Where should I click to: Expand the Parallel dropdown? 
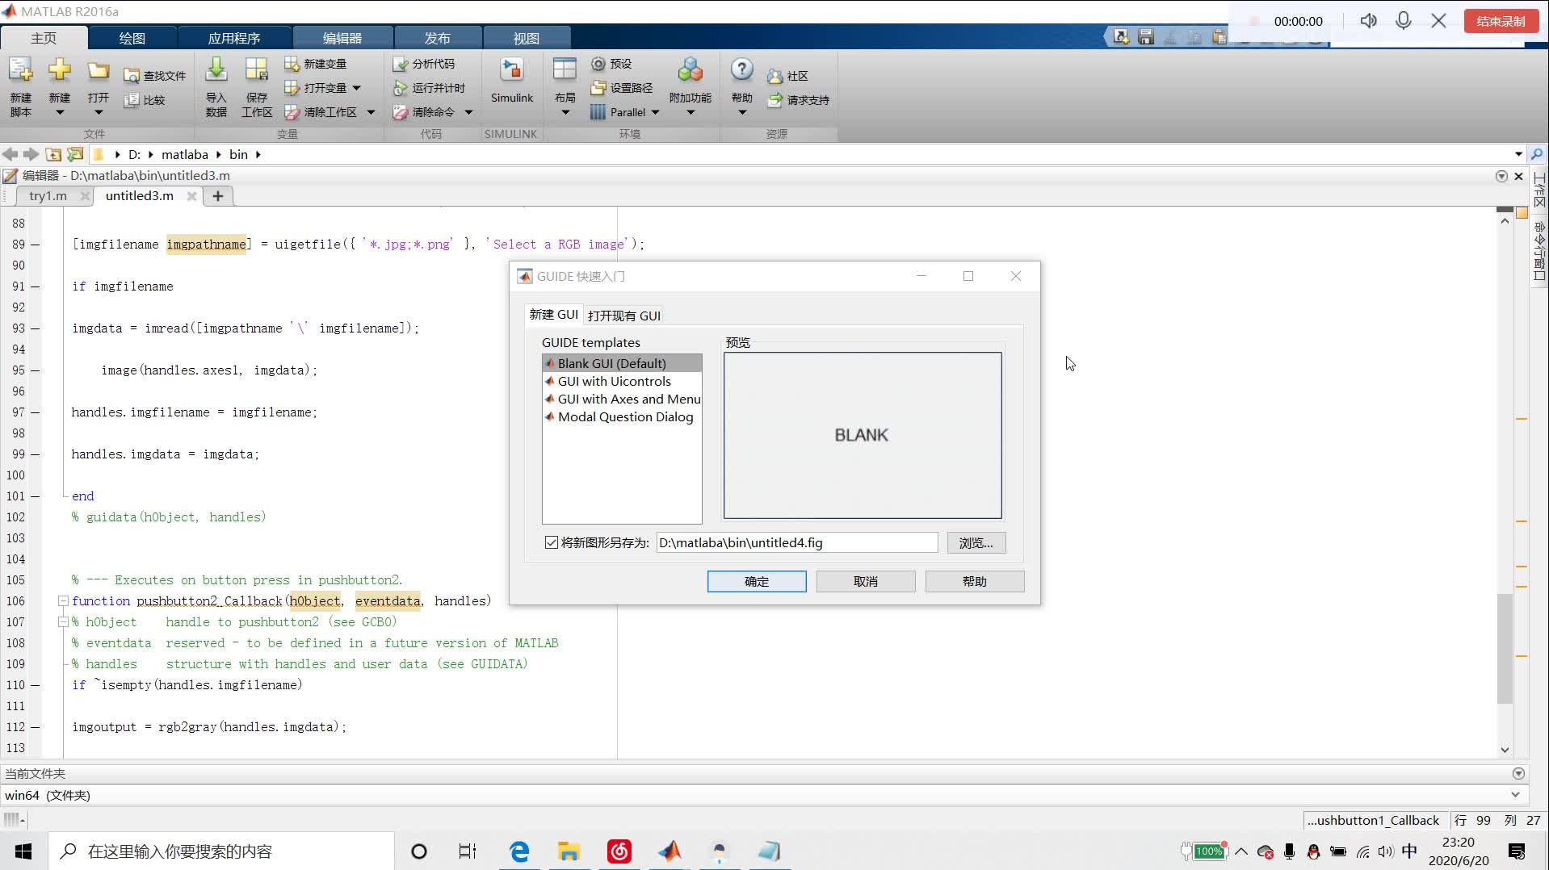[x=655, y=112]
